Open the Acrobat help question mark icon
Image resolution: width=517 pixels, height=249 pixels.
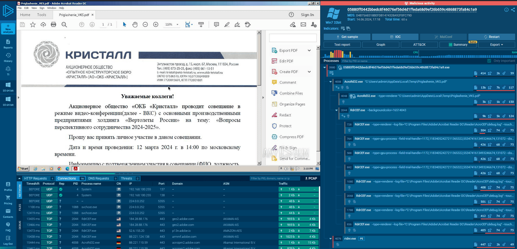[x=291, y=15]
